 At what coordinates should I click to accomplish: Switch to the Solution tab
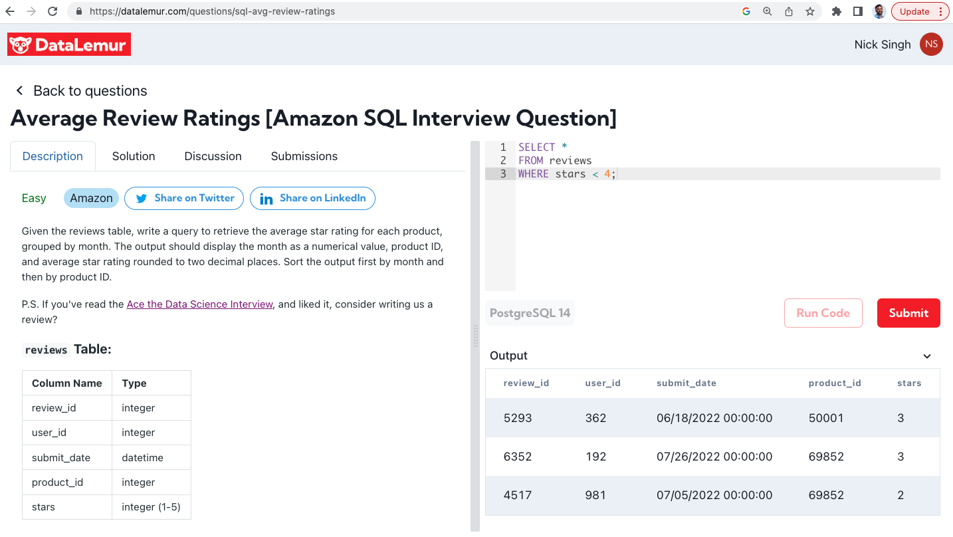tap(134, 156)
